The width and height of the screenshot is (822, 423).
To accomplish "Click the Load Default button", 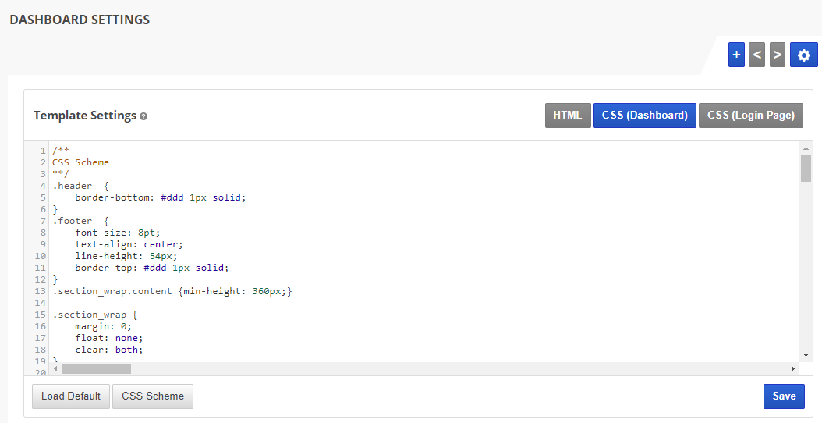I will 71,396.
